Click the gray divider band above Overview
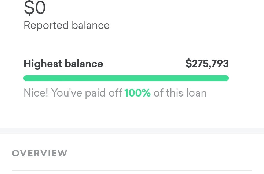The height and width of the screenshot is (174, 264). point(132,131)
